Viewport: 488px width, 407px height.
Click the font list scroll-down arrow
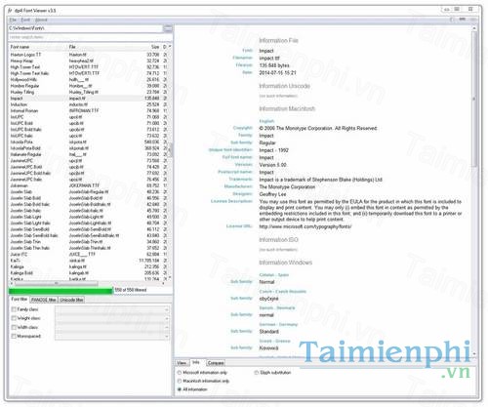click(x=170, y=278)
